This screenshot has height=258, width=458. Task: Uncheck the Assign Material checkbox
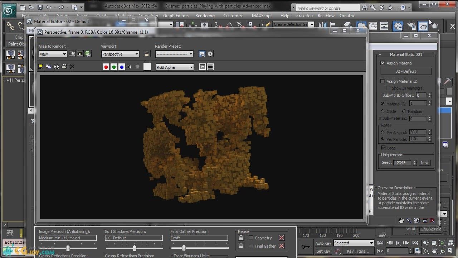point(383,63)
